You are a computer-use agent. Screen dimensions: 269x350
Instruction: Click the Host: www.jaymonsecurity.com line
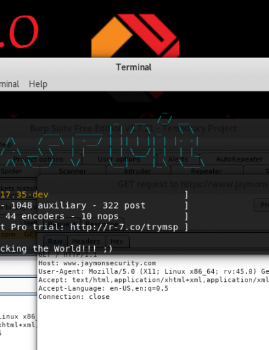(x=97, y=263)
